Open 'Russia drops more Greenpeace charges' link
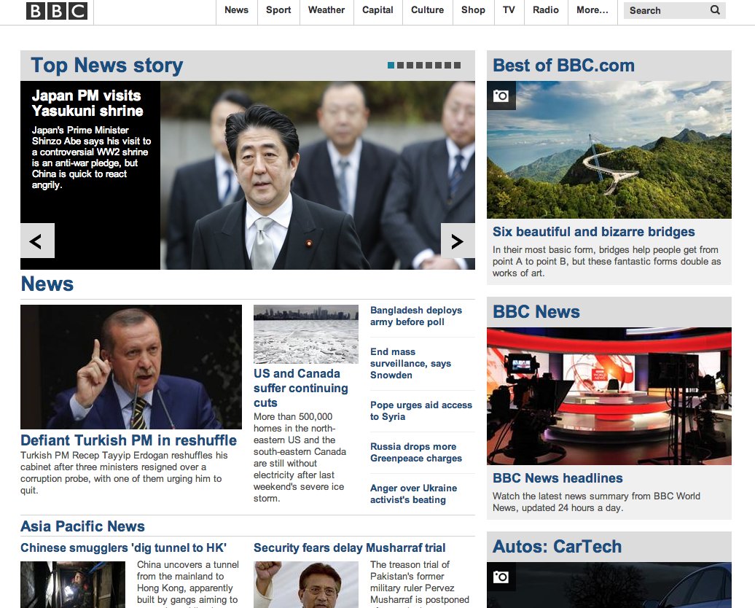The height and width of the screenshot is (608, 755). point(416,453)
